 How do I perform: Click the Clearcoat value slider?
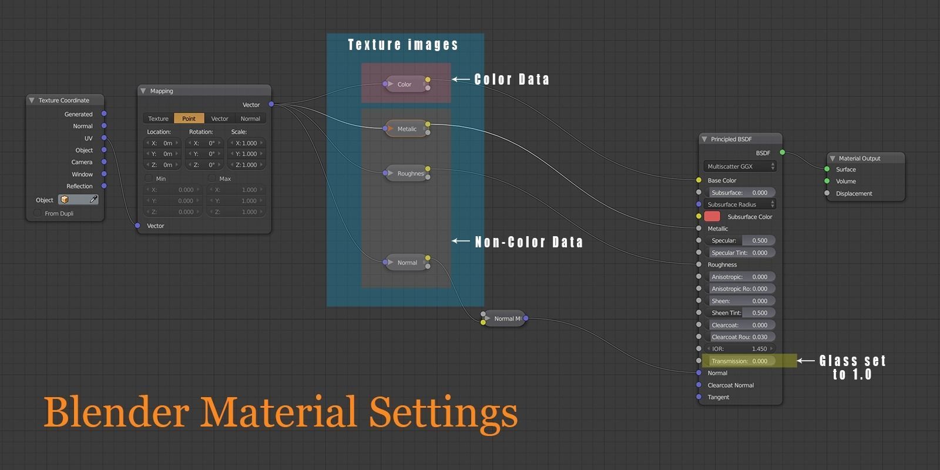(x=740, y=325)
